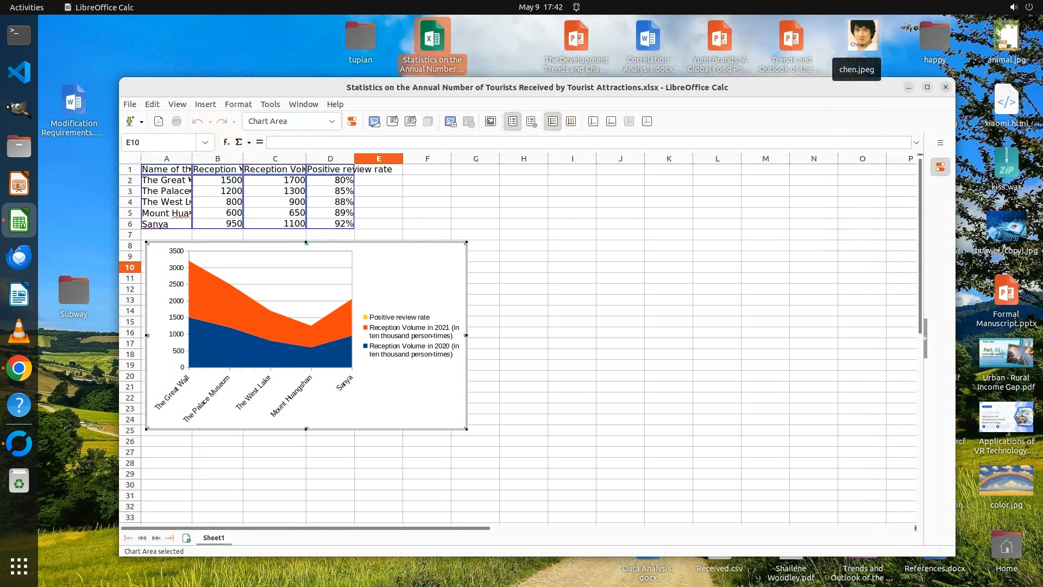Click the Titles toolbar icon
1043x587 pixels.
[x=491, y=121]
